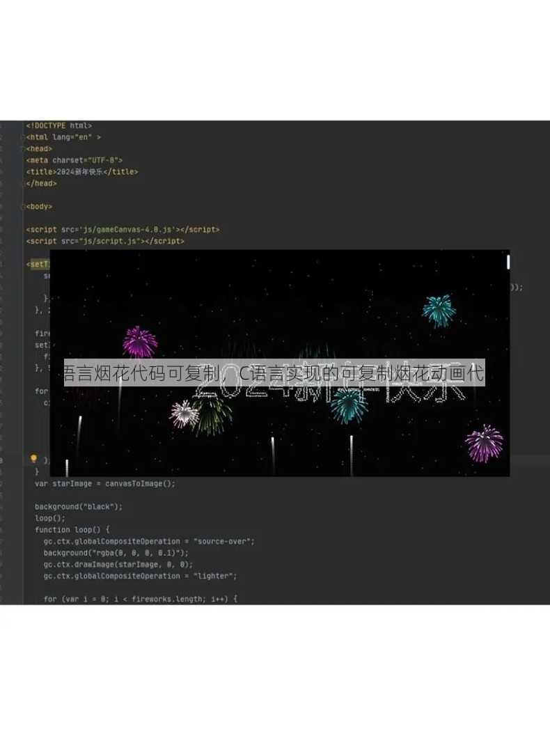
Task: Click the "source-over" globalCompositeOperation line
Action: (x=149, y=541)
